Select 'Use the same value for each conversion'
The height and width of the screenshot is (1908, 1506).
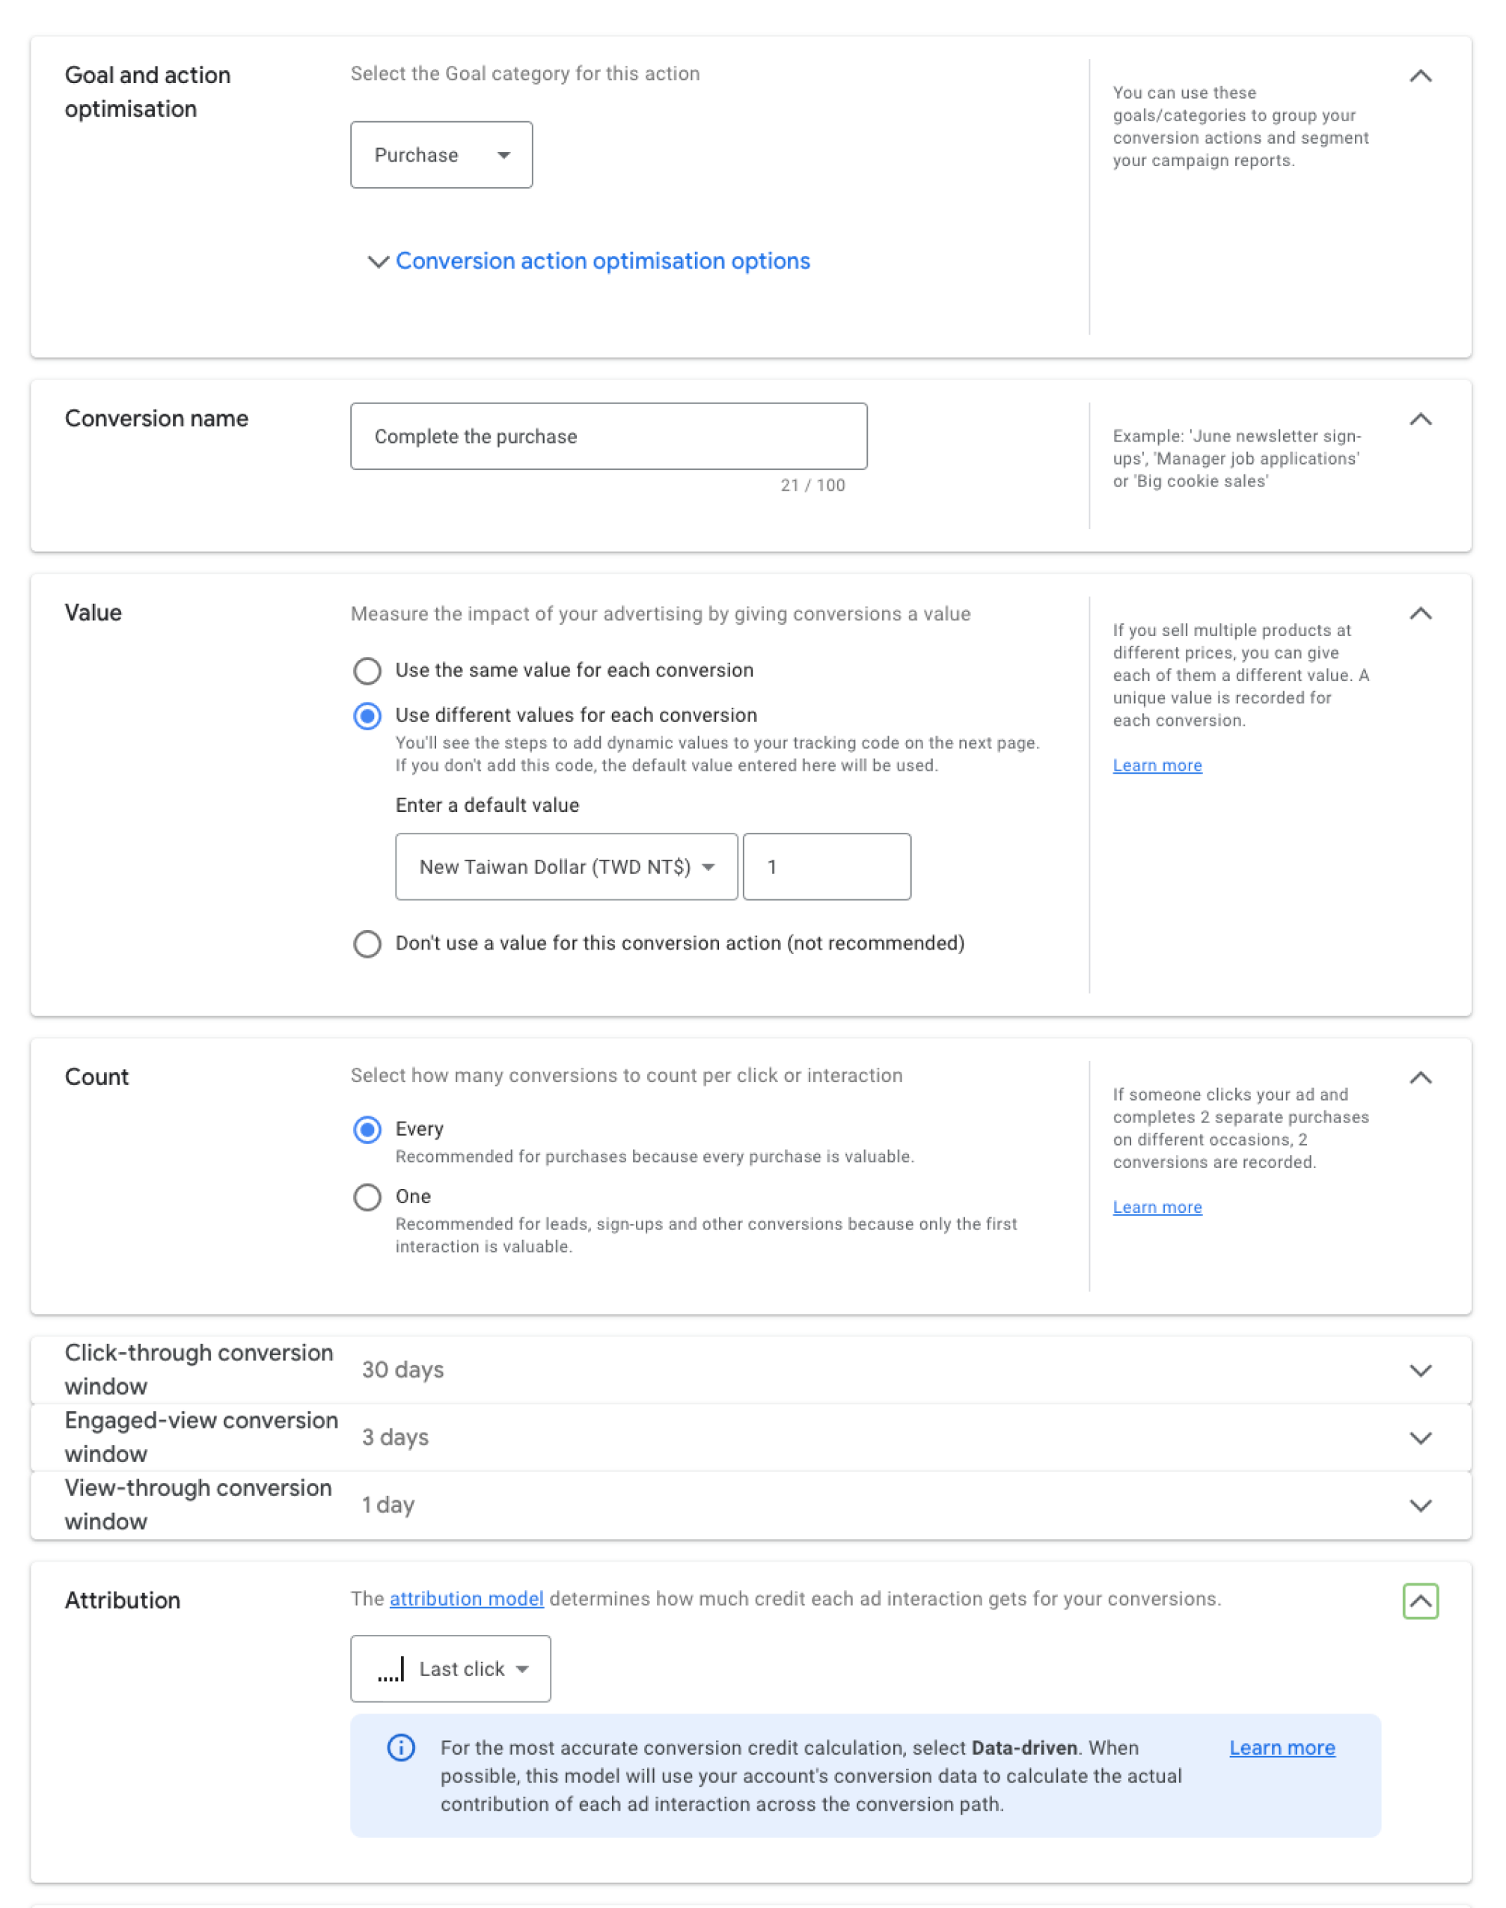point(367,671)
